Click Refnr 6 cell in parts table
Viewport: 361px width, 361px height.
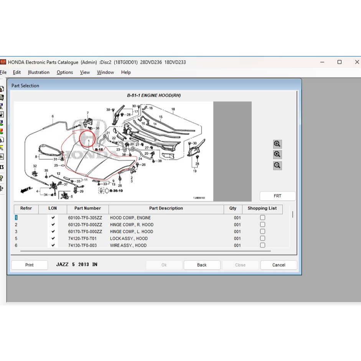click(x=16, y=246)
